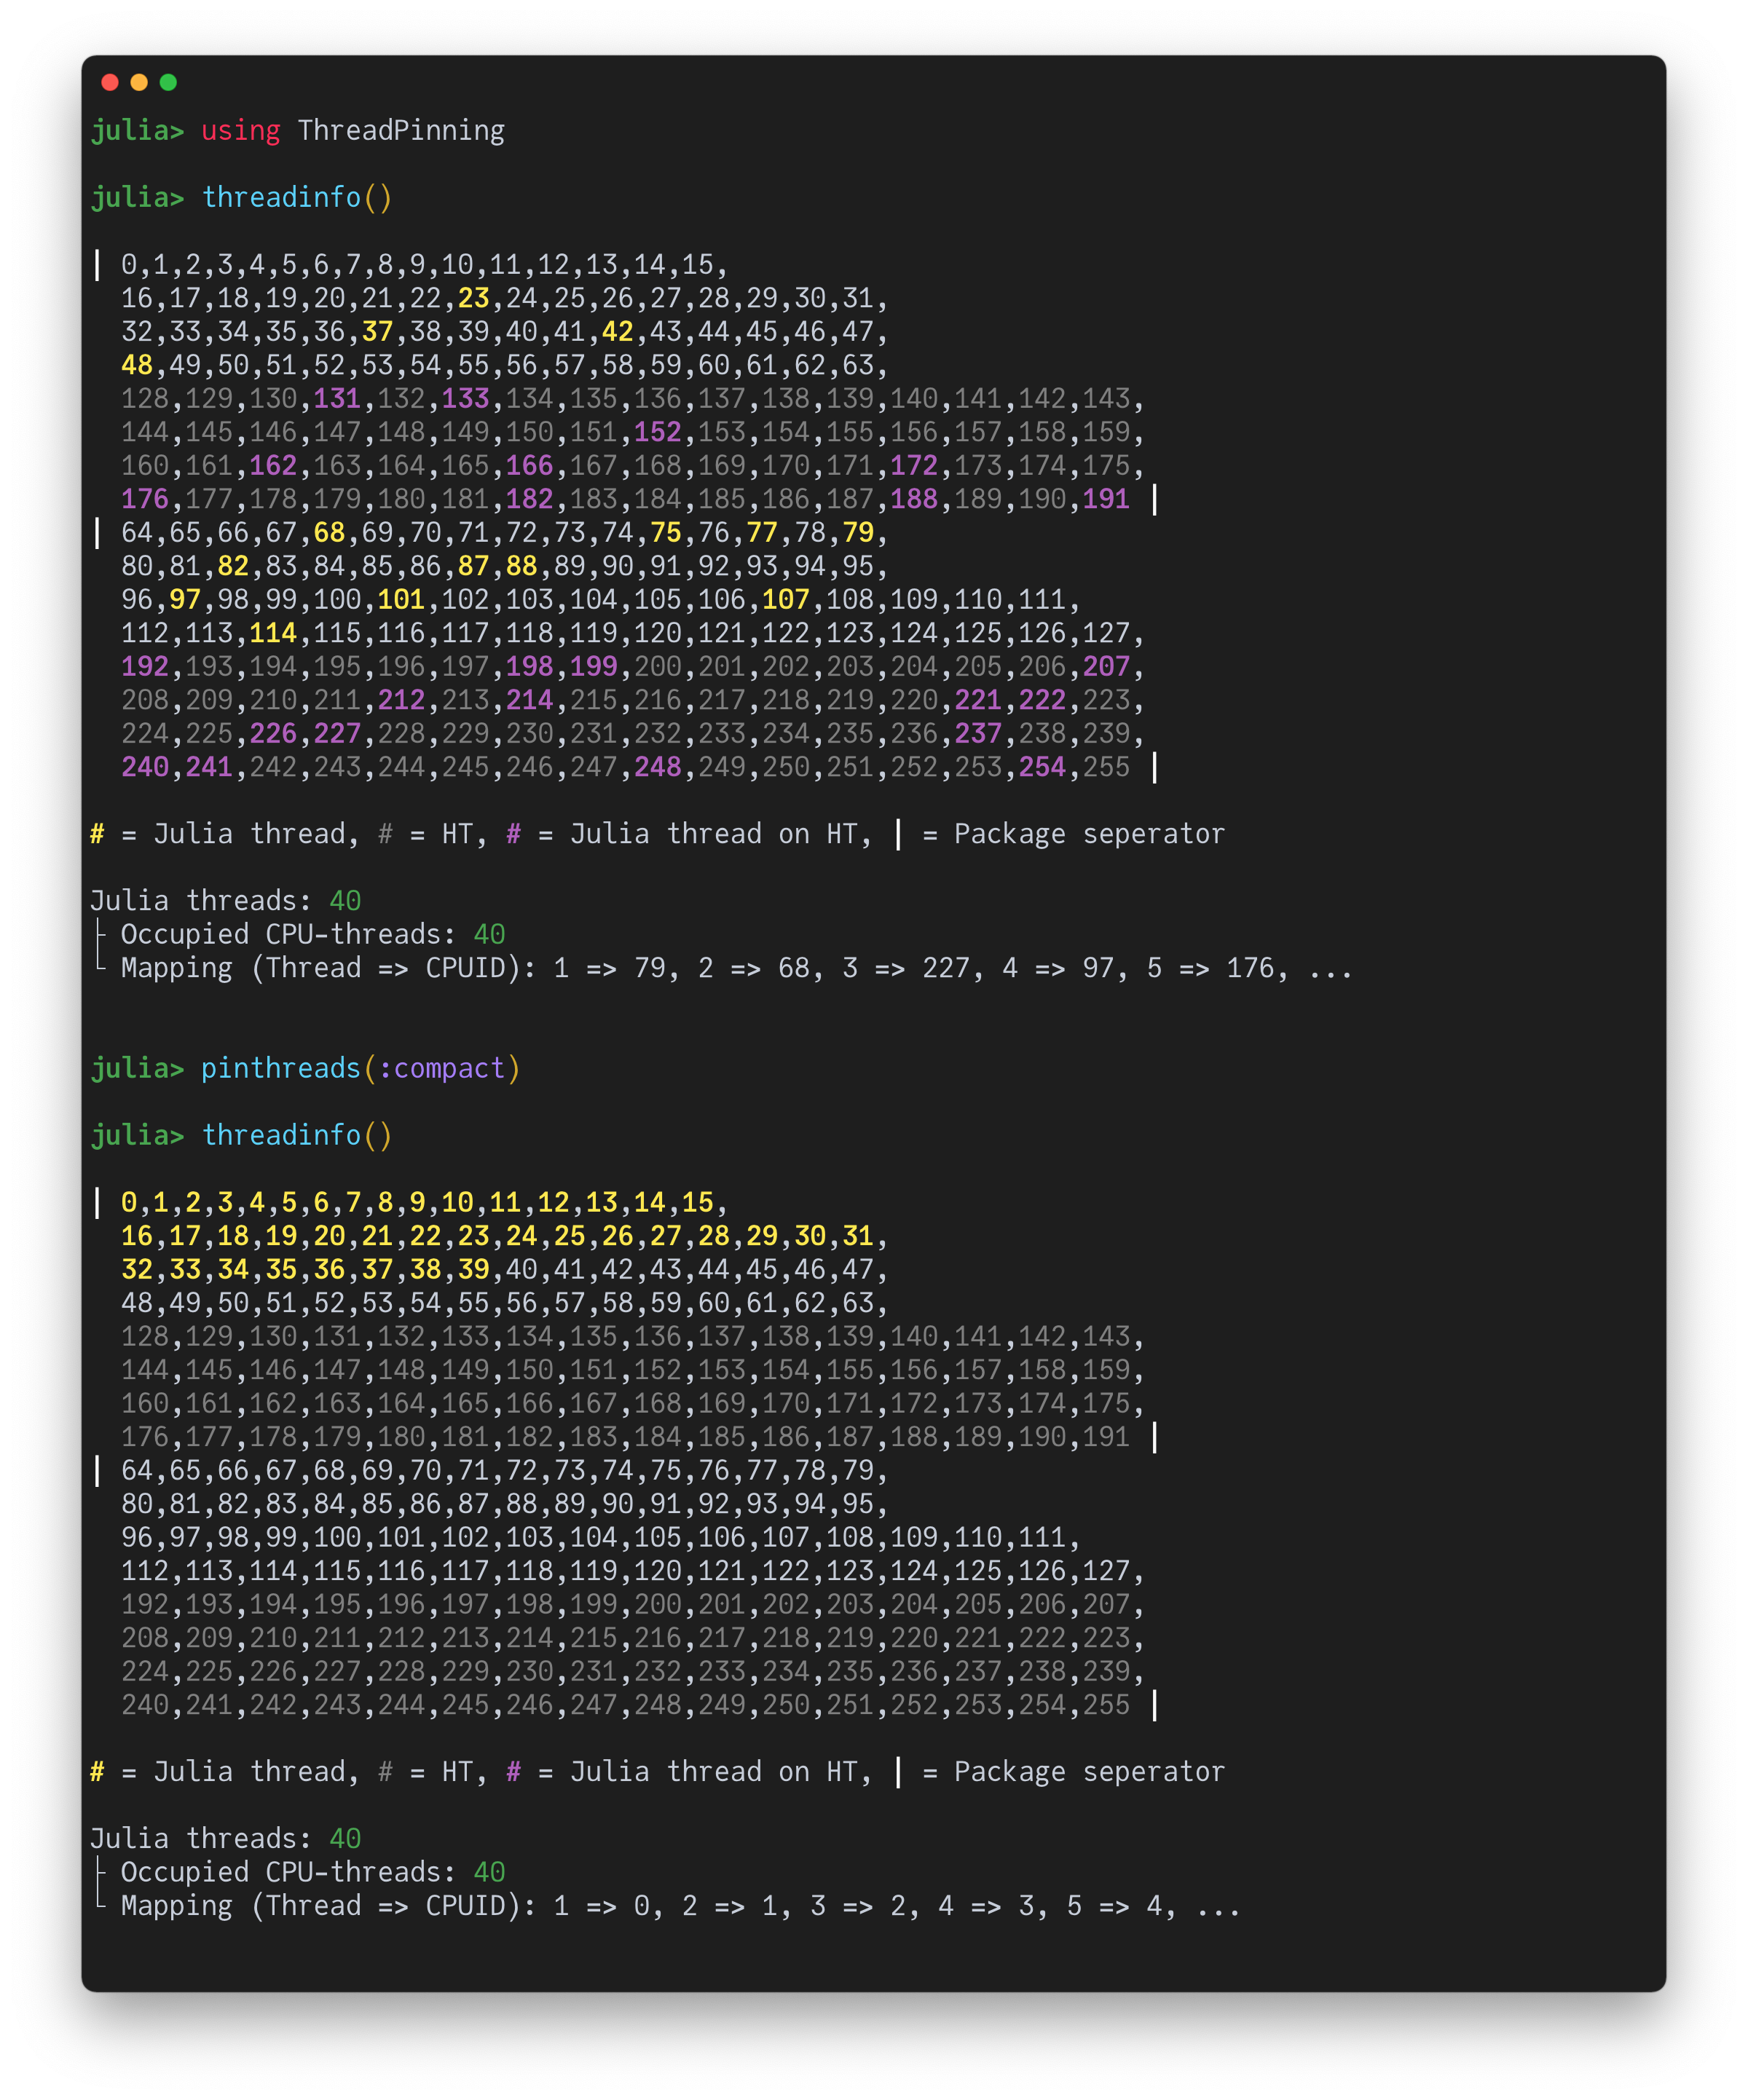Click purple highlighted CPU number 188
The image size is (1748, 2100).
(914, 499)
